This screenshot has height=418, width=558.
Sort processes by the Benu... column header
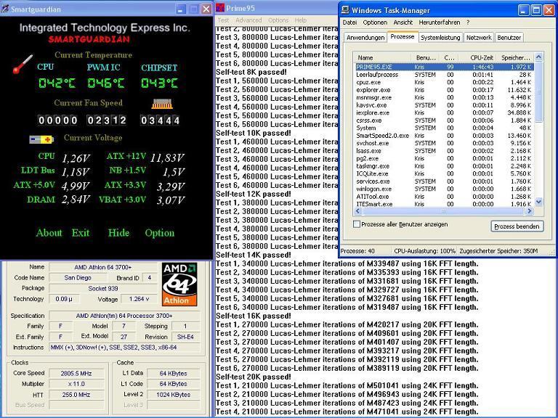coord(426,57)
